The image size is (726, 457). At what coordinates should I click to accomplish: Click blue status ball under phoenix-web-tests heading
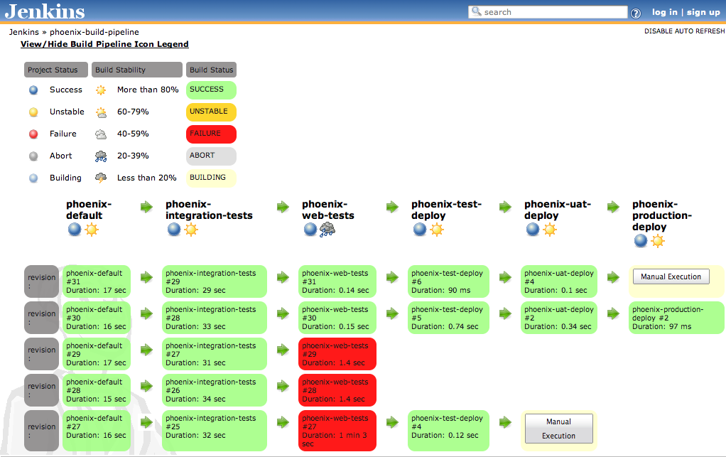pos(310,229)
